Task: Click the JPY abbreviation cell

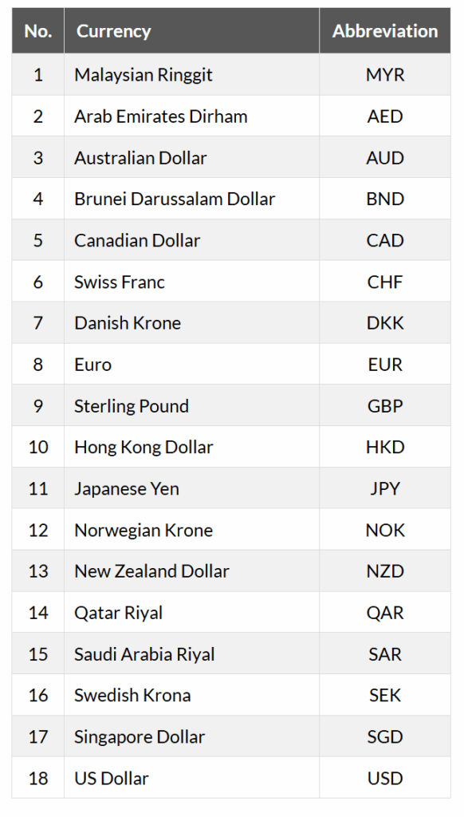Action: click(x=385, y=488)
